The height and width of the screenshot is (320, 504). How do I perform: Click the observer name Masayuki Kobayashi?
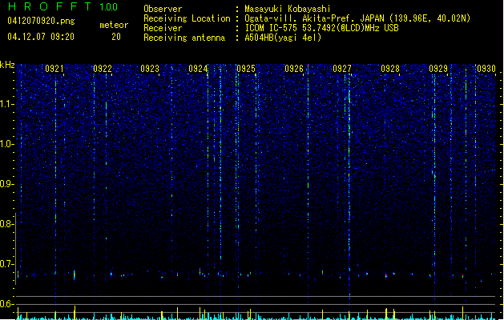click(288, 9)
